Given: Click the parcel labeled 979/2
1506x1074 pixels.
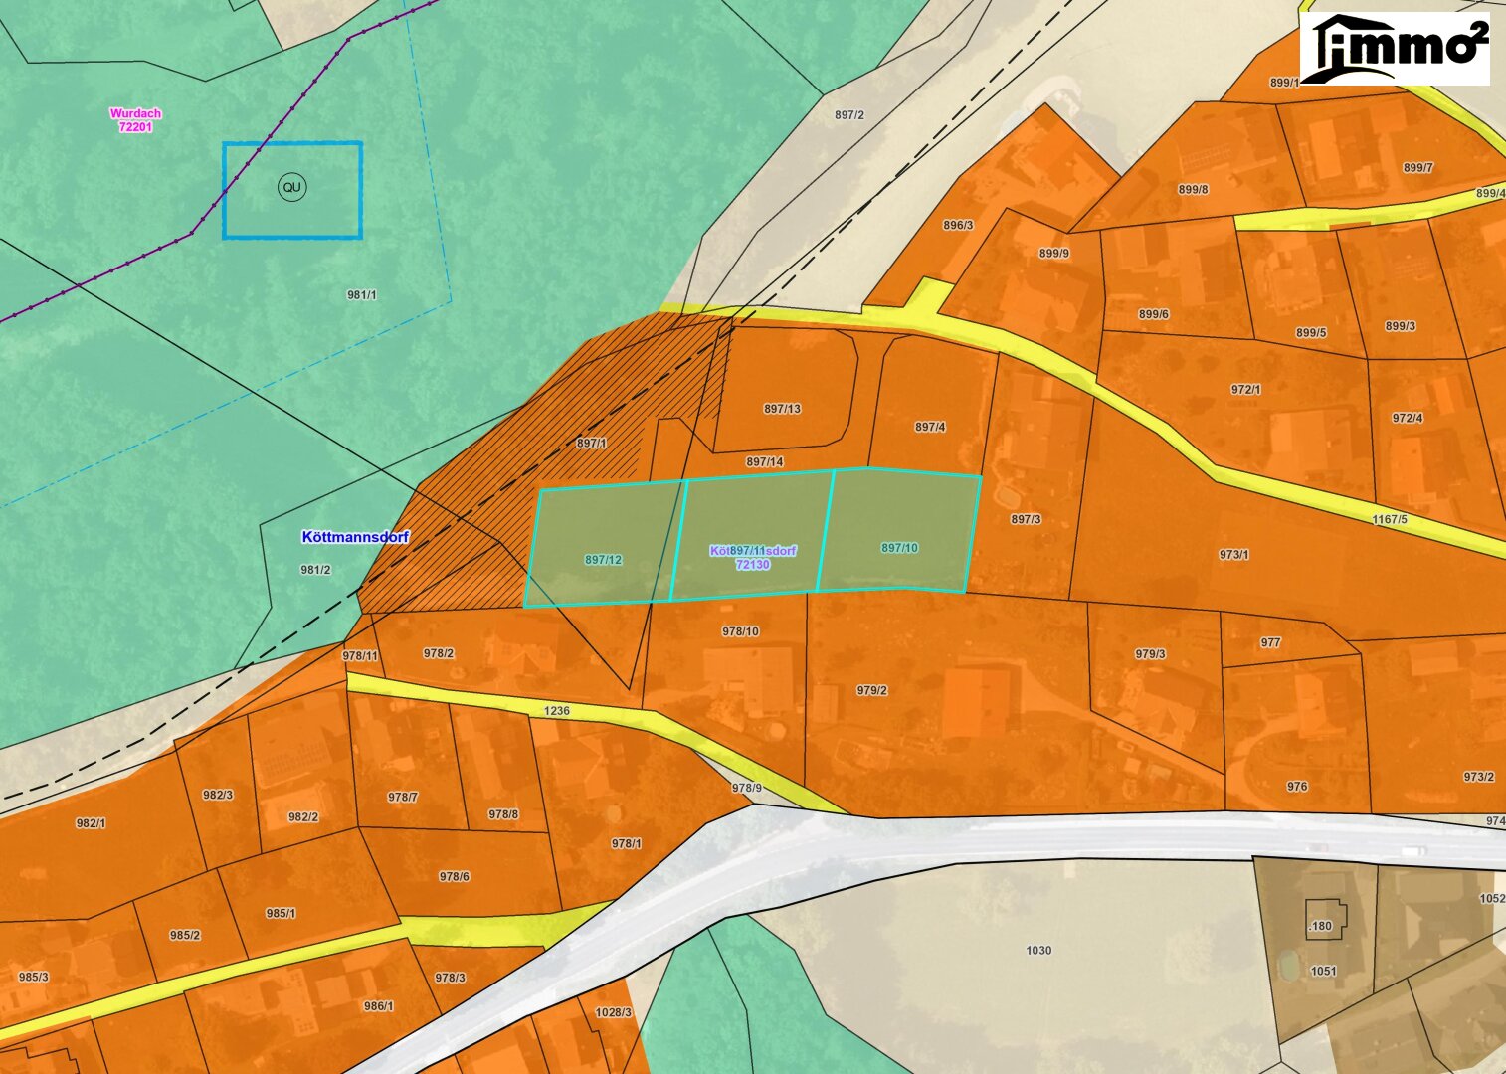Looking at the screenshot, I should (871, 690).
